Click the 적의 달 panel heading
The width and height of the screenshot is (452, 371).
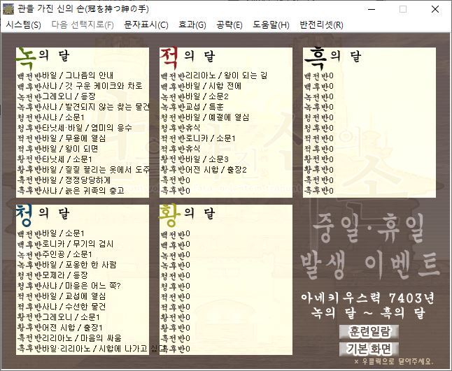point(188,57)
